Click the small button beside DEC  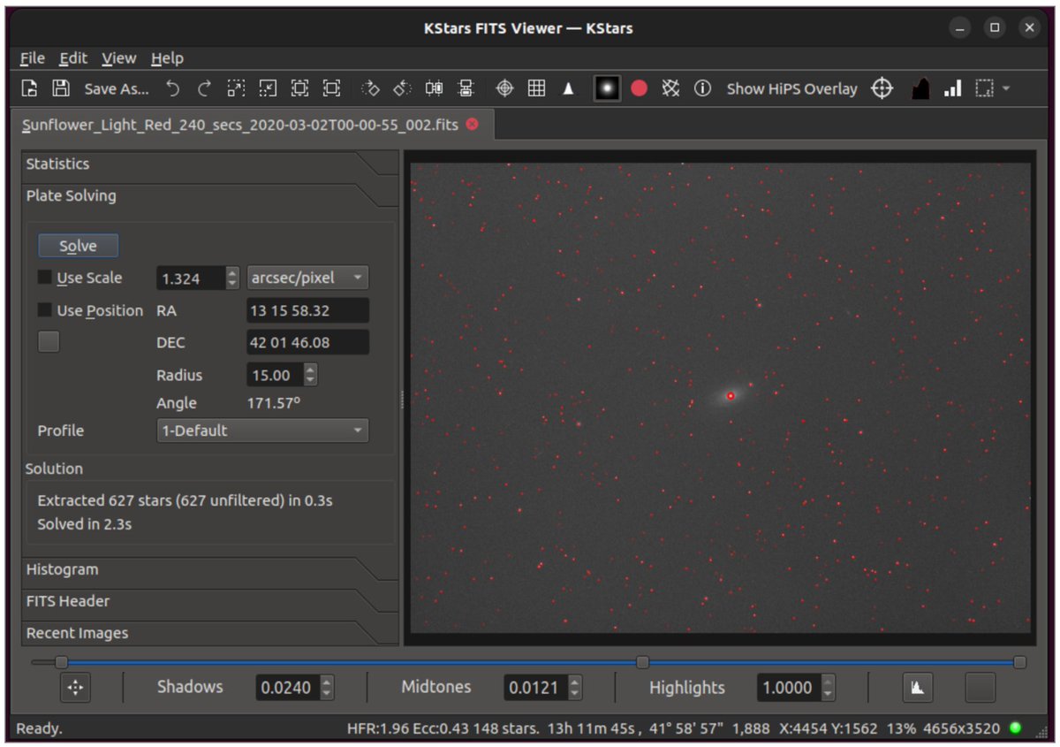click(x=49, y=342)
